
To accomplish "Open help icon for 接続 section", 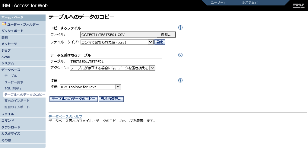I will 180,80.
